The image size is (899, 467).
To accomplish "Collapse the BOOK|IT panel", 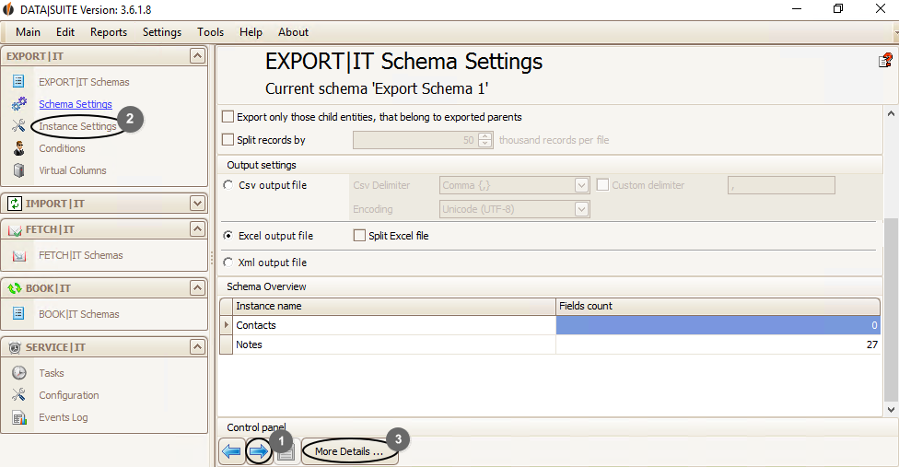I will (197, 288).
